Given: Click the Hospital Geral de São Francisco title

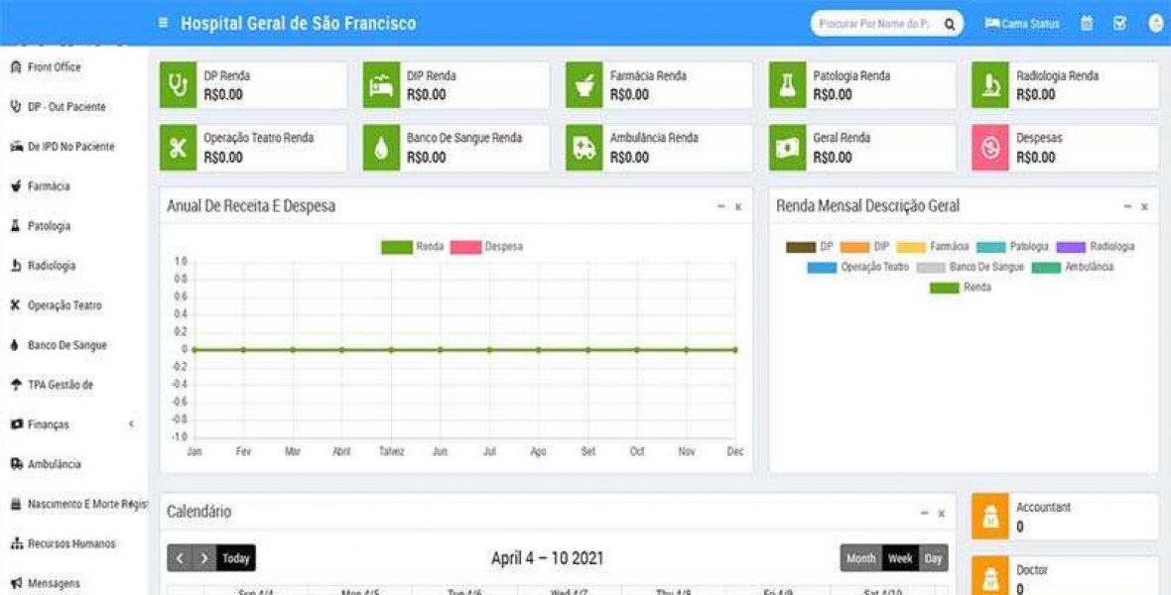Looking at the screenshot, I should coord(299,23).
